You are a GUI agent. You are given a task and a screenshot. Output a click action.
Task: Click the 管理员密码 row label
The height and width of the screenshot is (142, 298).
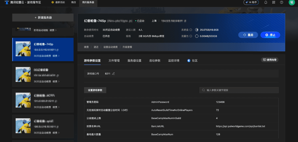tap(92, 102)
